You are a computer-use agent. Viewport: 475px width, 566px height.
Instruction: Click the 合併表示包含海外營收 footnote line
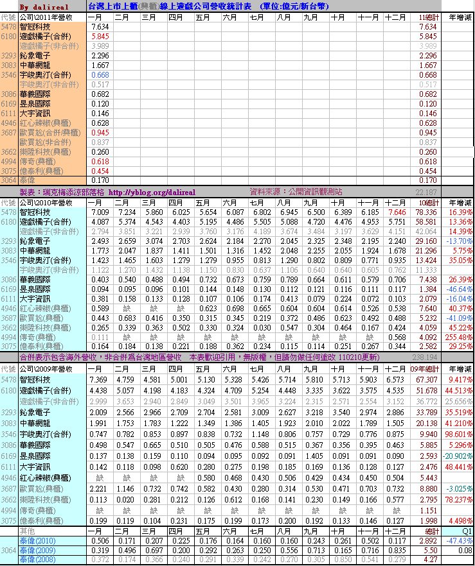199,357
